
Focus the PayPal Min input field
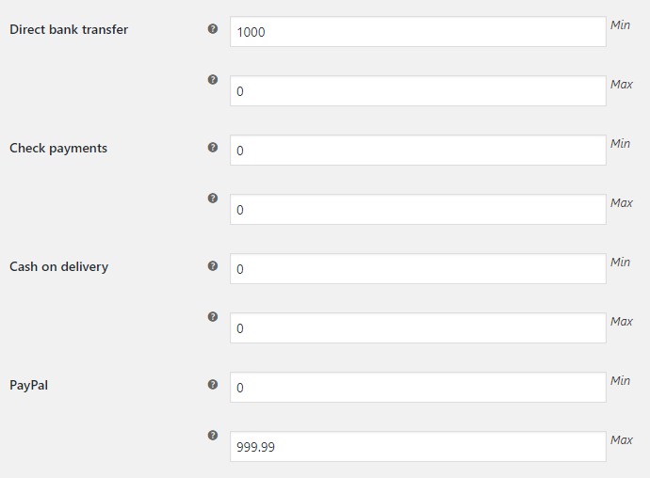coord(418,387)
